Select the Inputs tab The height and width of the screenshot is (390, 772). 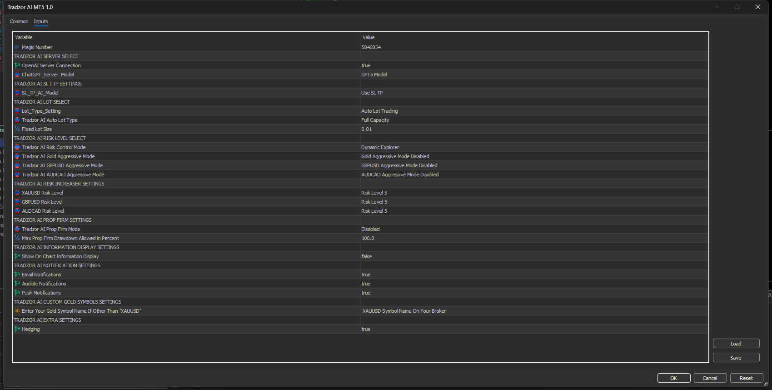[x=41, y=21]
